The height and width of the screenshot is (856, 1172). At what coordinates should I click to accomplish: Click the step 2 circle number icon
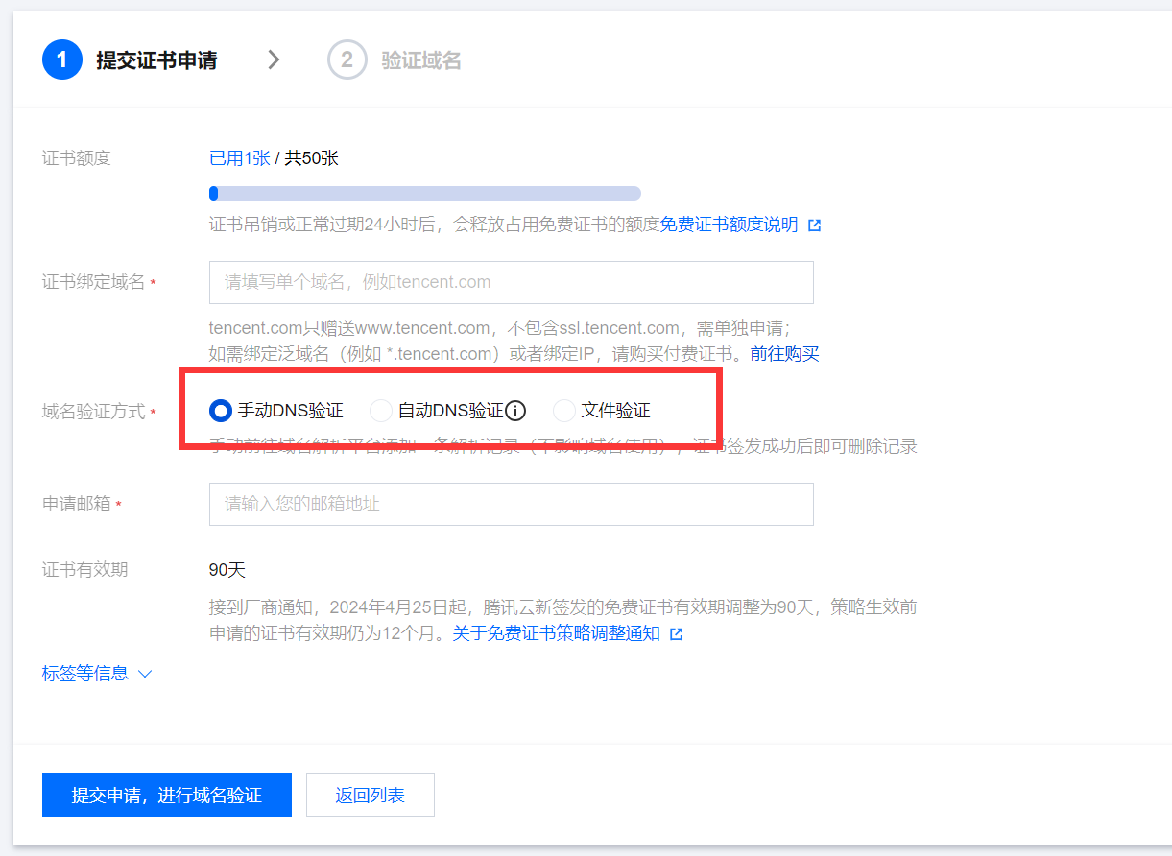(347, 60)
